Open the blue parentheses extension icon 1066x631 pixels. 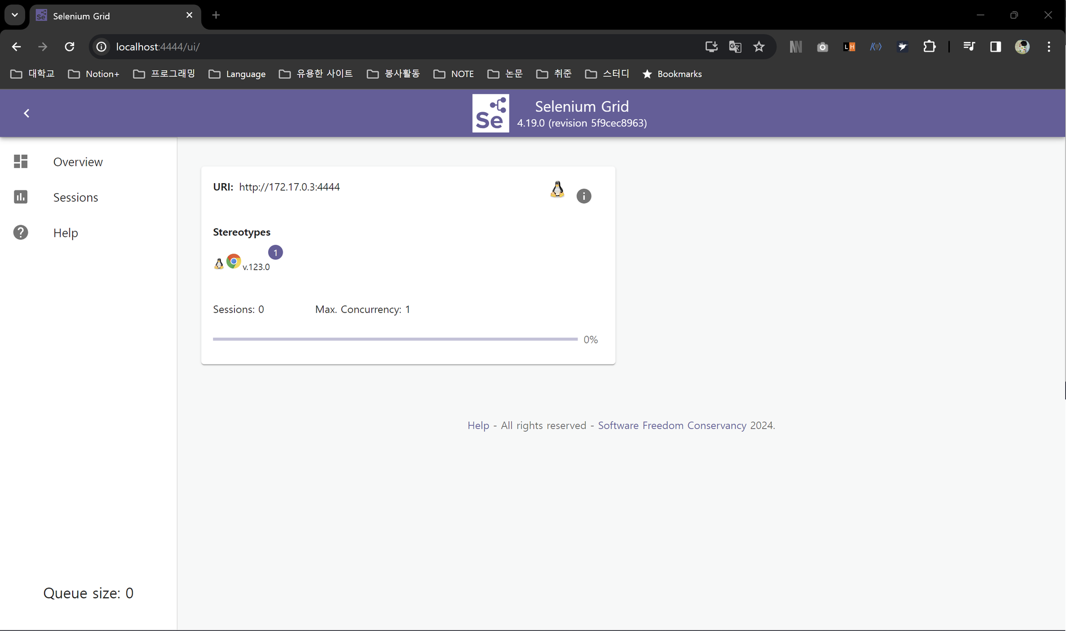point(876,47)
